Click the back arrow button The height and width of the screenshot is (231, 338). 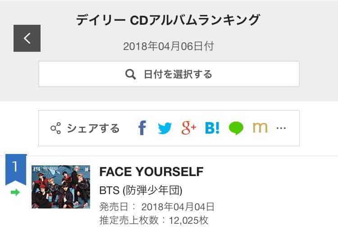pyautogui.click(x=27, y=38)
